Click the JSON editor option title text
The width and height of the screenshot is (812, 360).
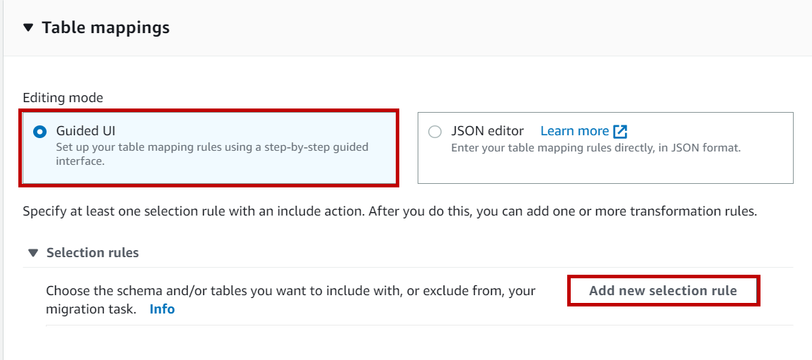click(x=487, y=131)
